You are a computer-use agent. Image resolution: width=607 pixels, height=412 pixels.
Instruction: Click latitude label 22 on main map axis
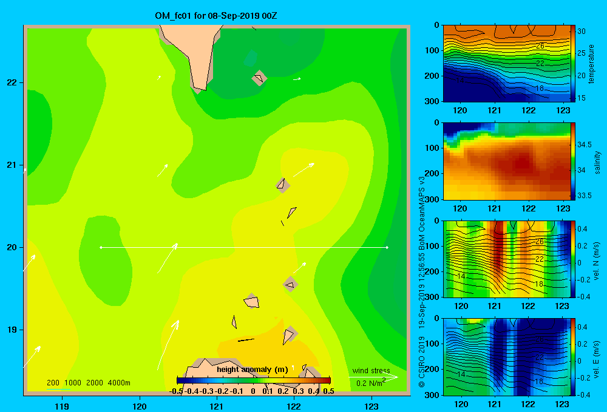pos(12,82)
